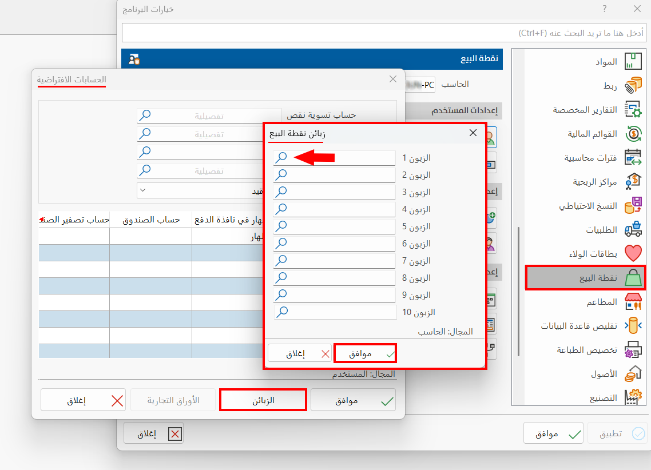Click search icon beside حساب تسوية نقص
Image resolution: width=651 pixels, height=470 pixels.
[145, 115]
